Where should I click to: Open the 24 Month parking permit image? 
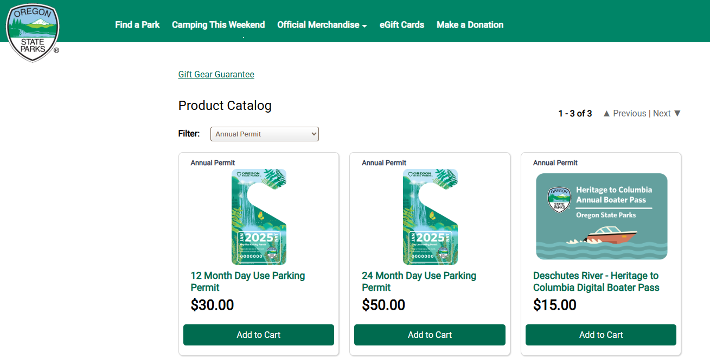[430, 217]
